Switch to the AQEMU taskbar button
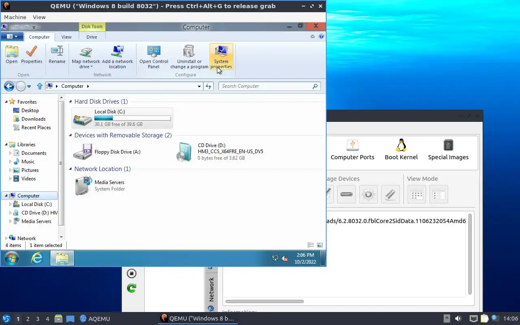520x325 pixels. 95,318
